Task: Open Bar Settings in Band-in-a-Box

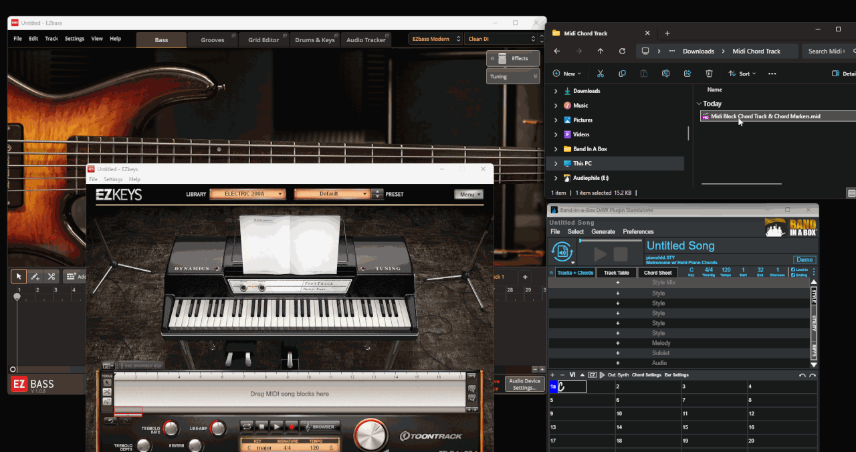Action: [x=677, y=375]
